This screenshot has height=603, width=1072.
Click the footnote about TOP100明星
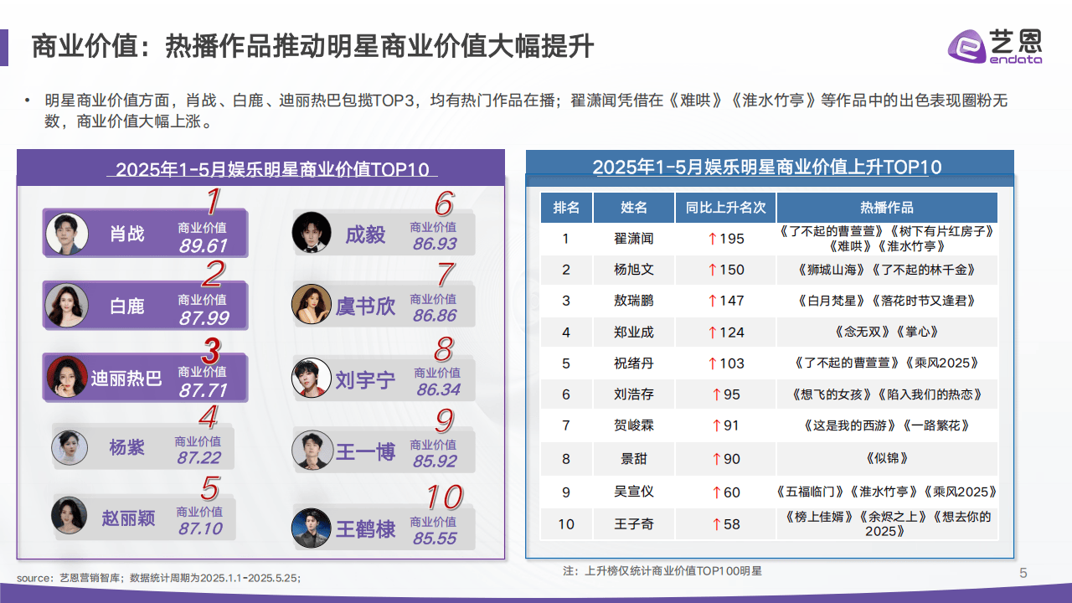point(662,571)
